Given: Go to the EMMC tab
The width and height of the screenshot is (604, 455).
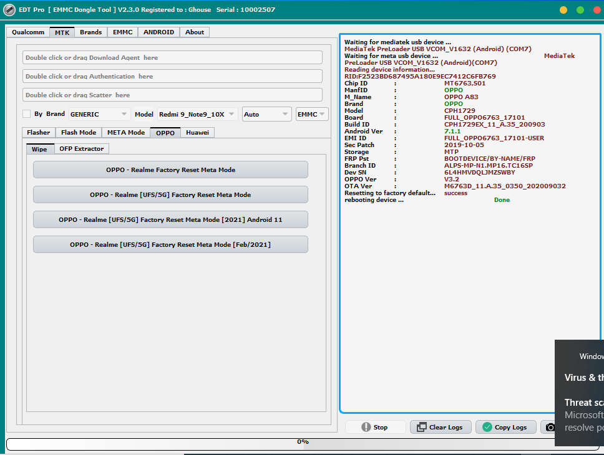Looking at the screenshot, I should click(x=123, y=32).
